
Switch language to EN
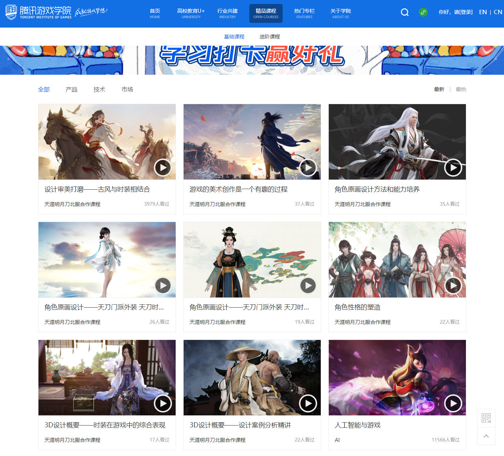click(483, 12)
